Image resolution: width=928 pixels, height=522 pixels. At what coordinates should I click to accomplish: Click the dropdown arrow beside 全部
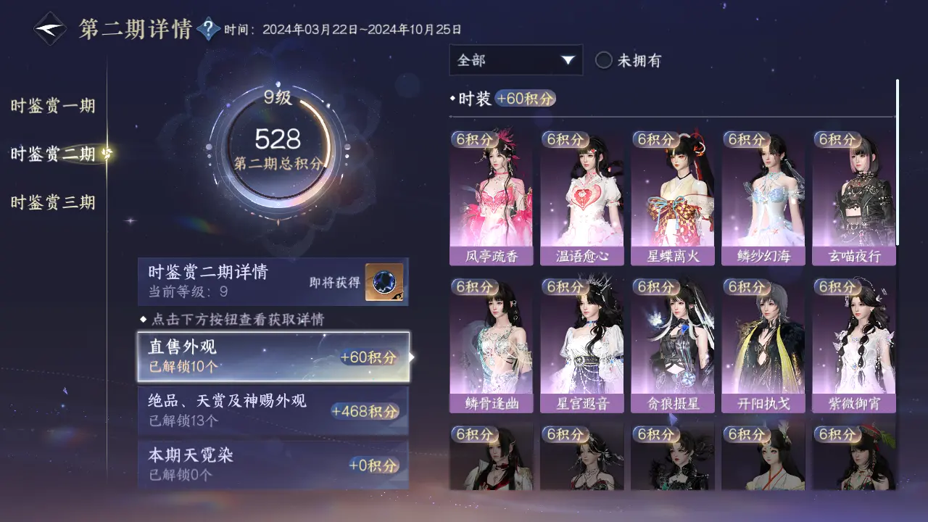(568, 60)
